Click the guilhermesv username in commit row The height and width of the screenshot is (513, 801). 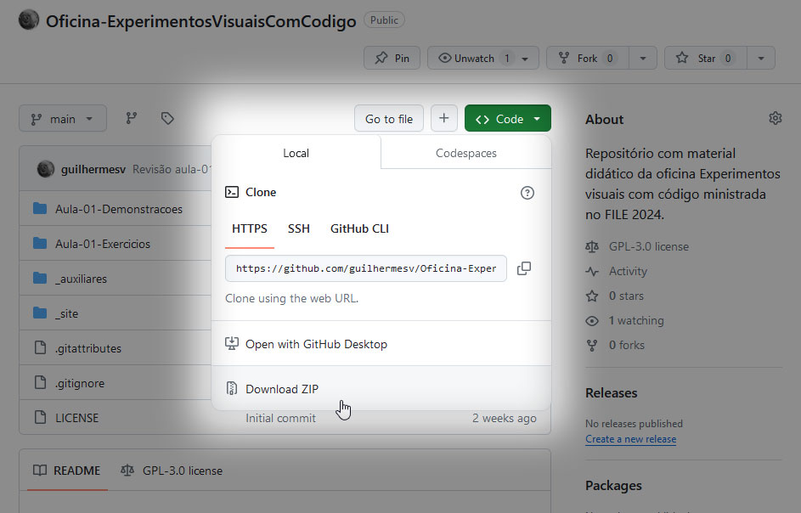(93, 169)
